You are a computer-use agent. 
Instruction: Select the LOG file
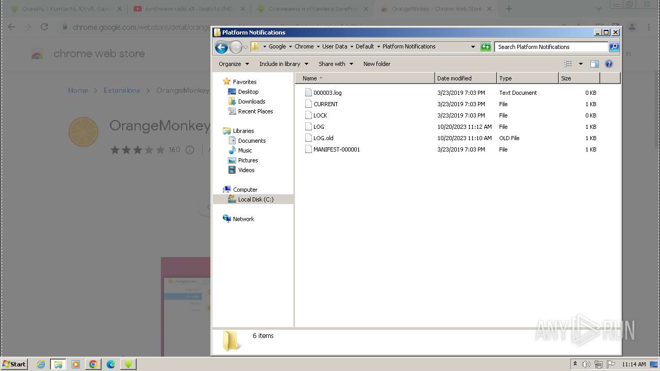click(x=319, y=127)
